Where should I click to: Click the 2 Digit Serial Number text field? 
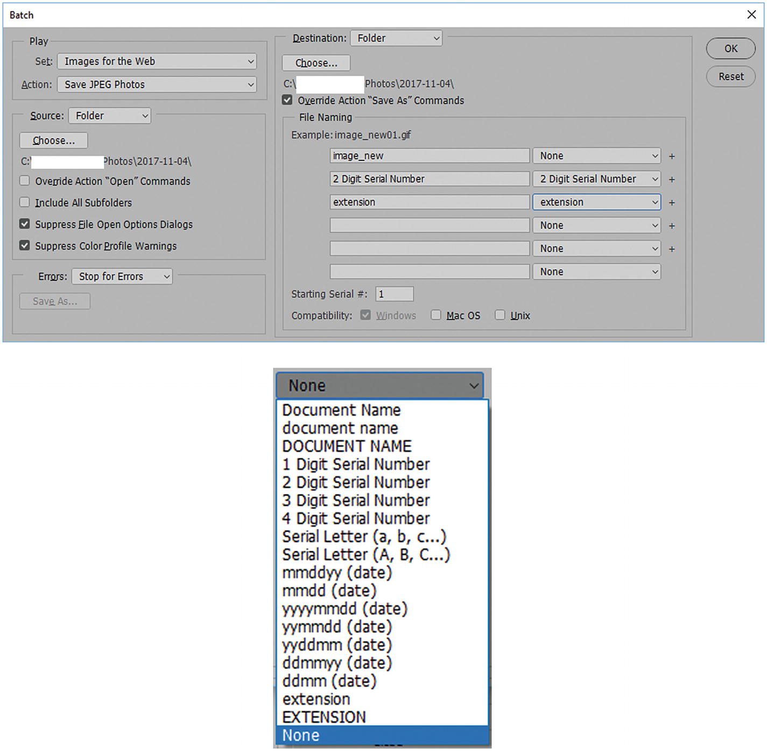[430, 179]
